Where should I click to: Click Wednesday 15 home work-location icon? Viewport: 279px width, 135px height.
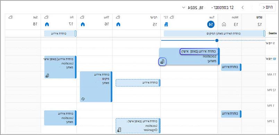coord(118,25)
